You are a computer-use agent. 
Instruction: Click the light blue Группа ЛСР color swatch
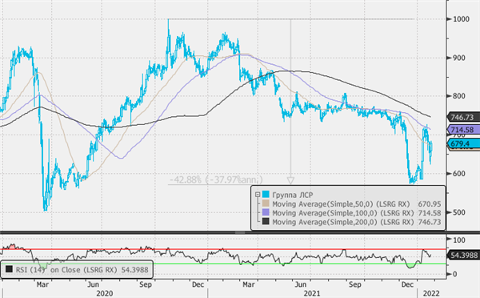(x=266, y=195)
